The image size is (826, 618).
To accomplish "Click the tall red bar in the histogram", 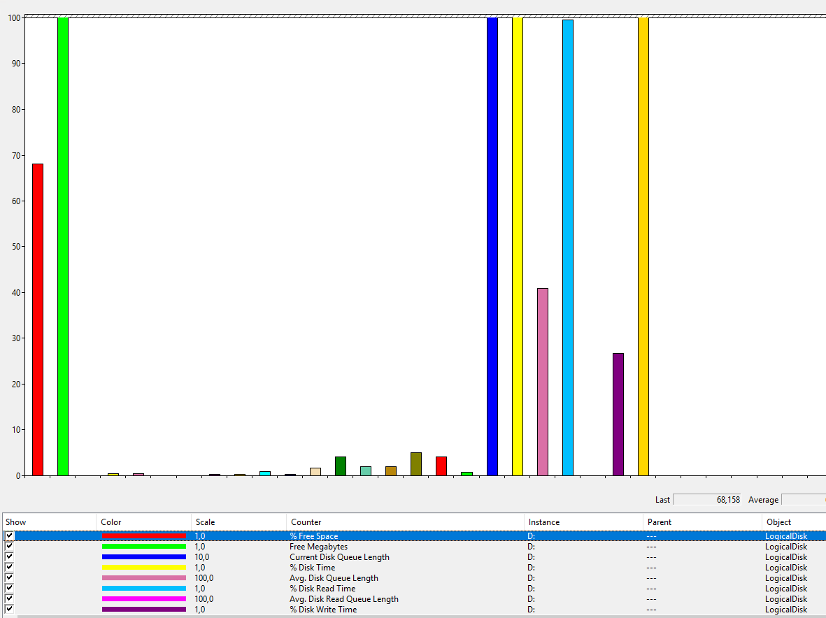I will pyautogui.click(x=38, y=319).
